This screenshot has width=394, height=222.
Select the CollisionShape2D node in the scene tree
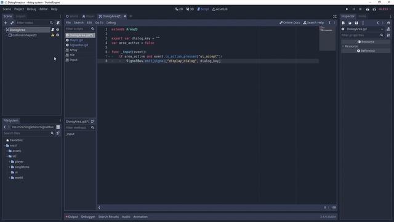(x=25, y=35)
